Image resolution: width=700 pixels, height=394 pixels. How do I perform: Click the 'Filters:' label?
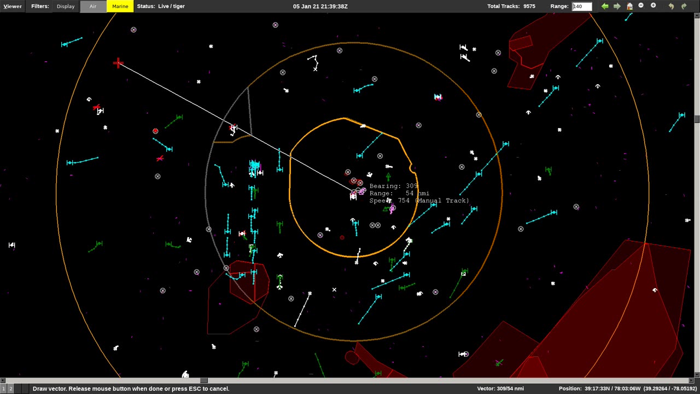click(40, 7)
